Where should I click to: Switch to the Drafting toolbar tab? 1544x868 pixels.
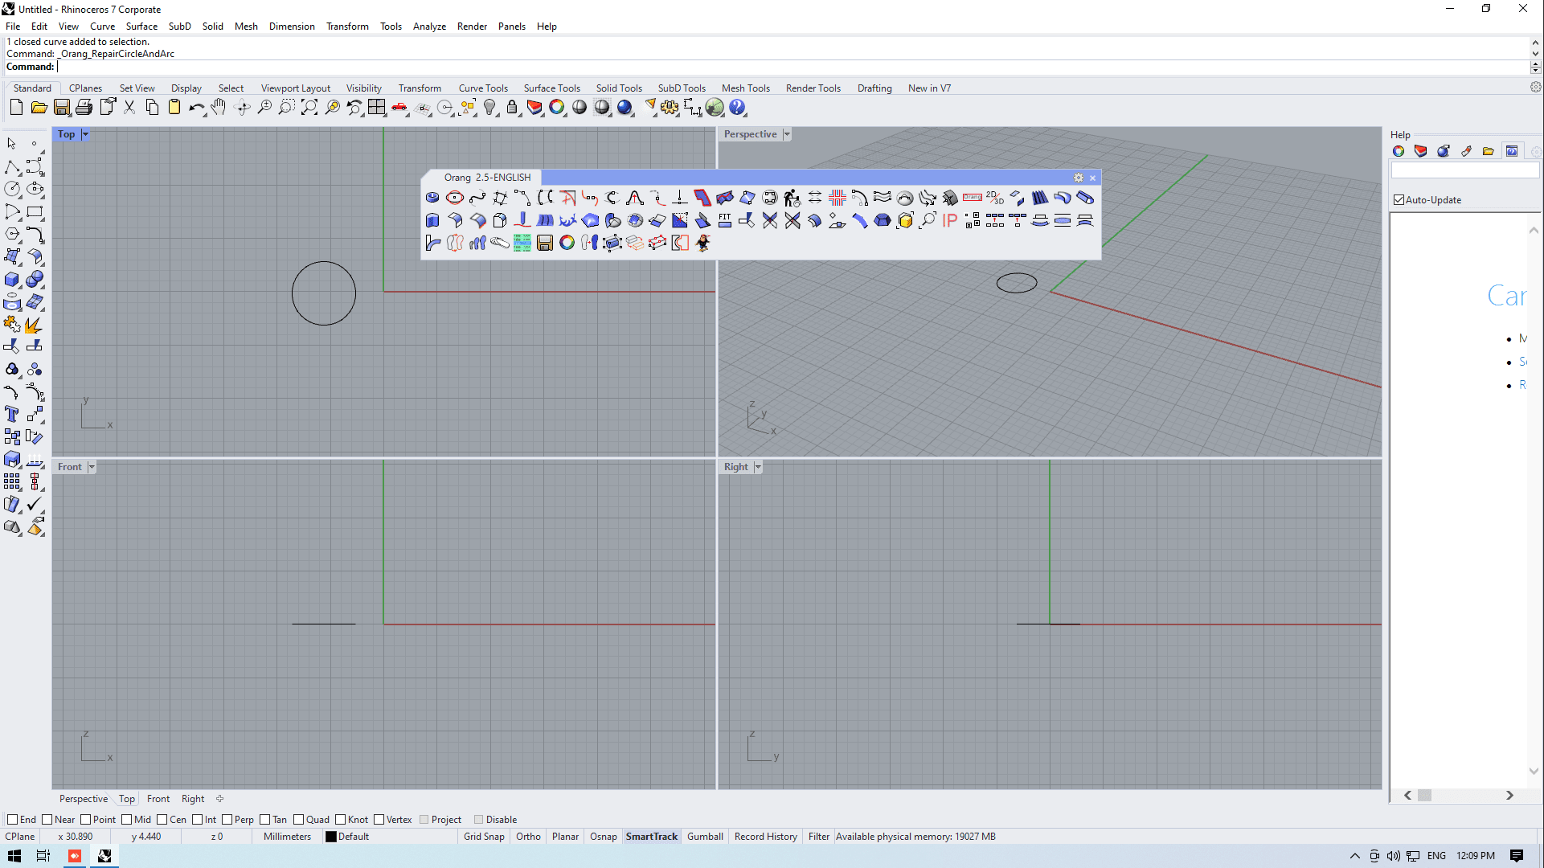tap(874, 88)
